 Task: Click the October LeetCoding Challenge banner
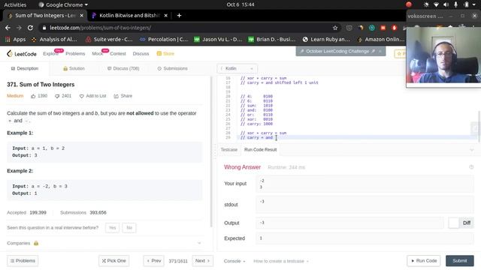(x=340, y=51)
